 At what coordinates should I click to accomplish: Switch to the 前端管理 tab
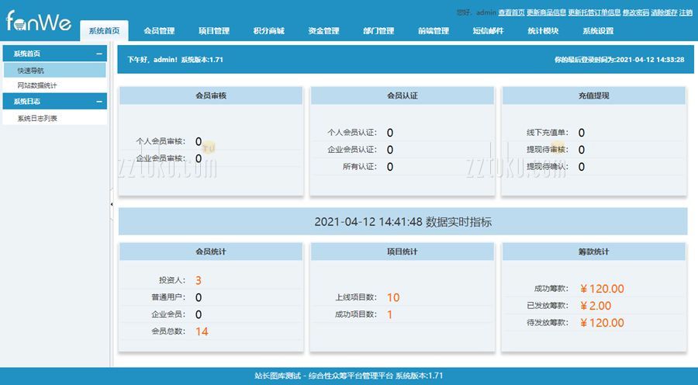coord(433,31)
